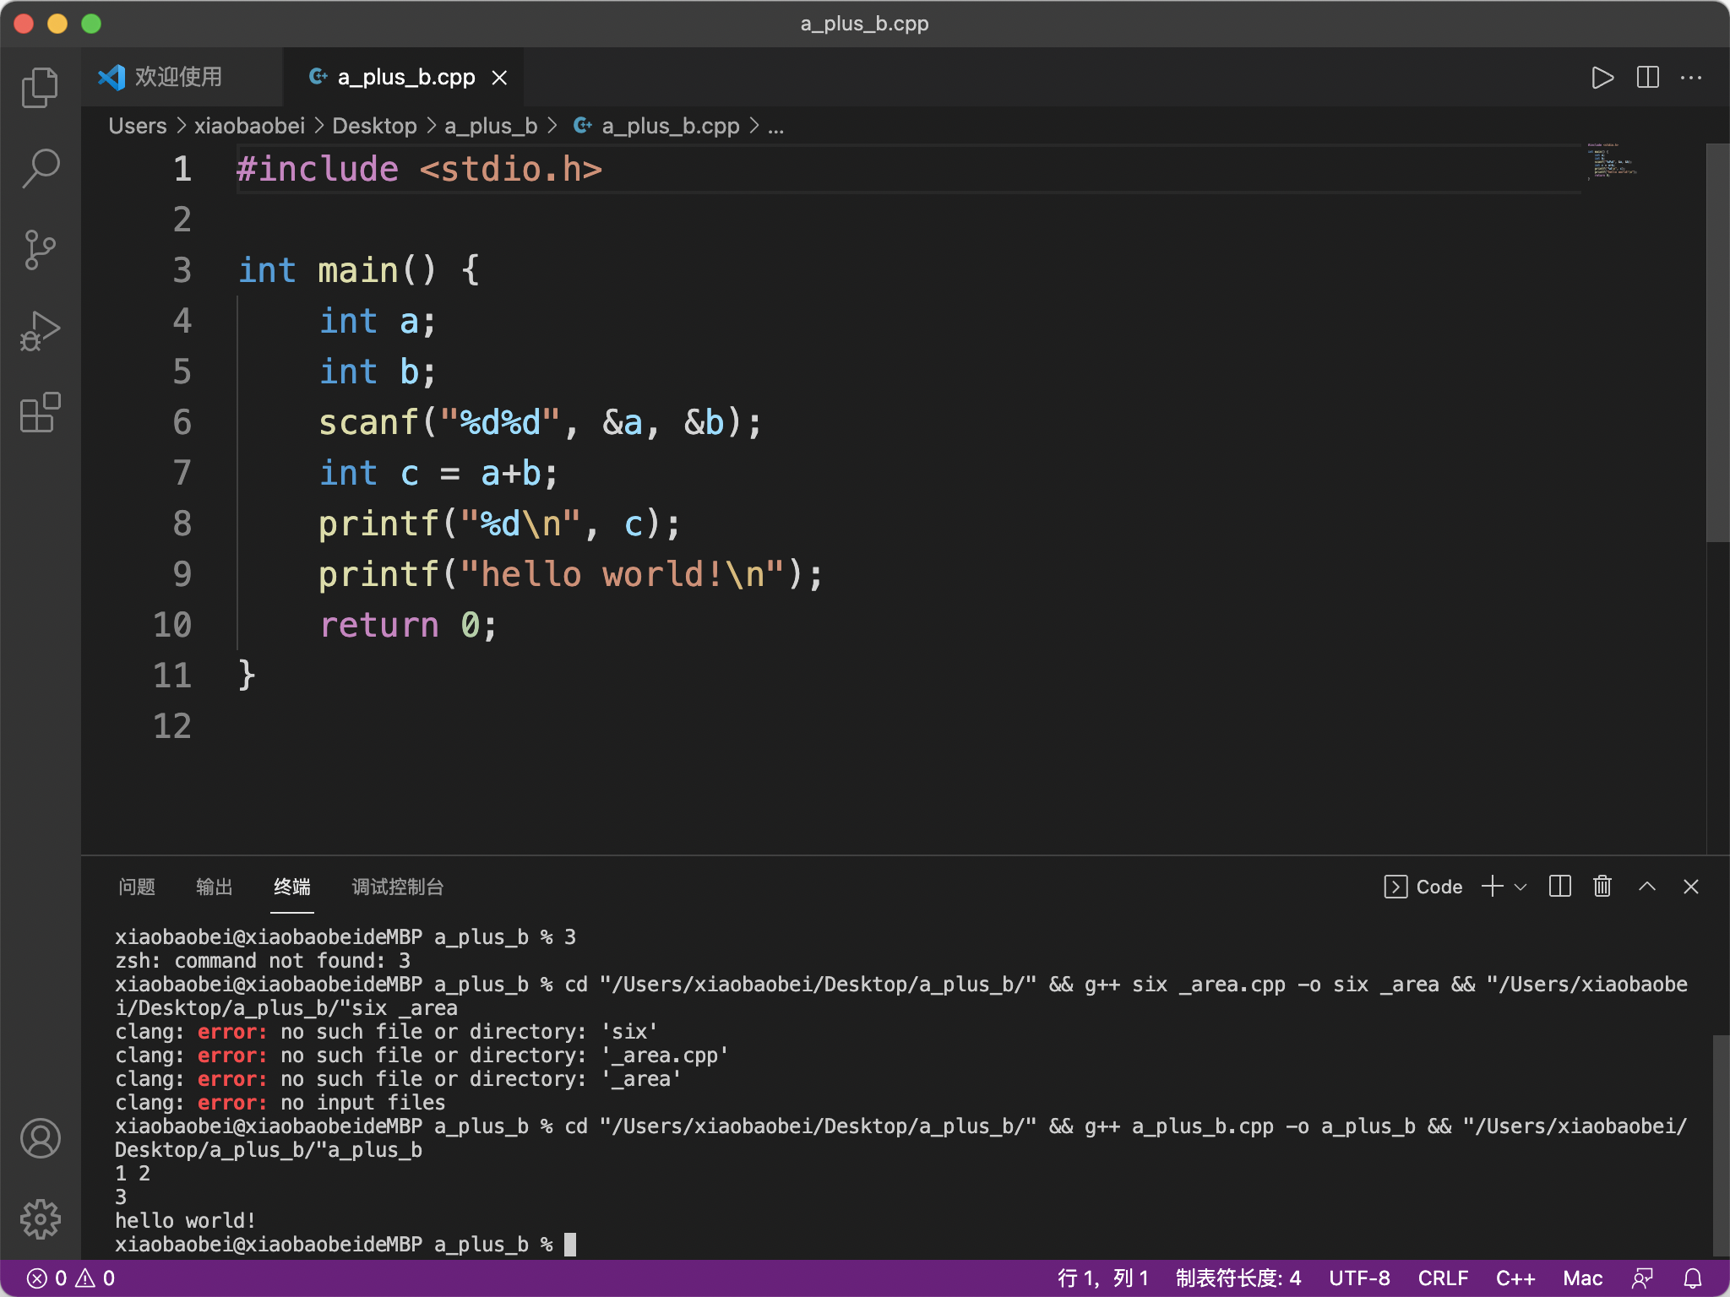Image resolution: width=1730 pixels, height=1297 pixels.
Task: Switch to the 欢迎使用 editor tab
Action: 177,78
